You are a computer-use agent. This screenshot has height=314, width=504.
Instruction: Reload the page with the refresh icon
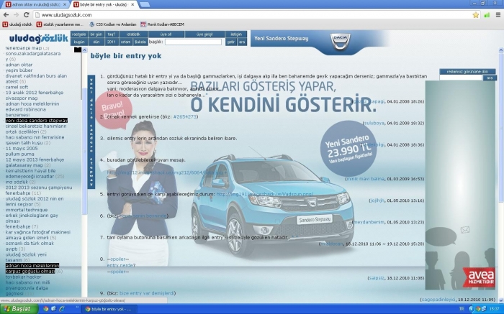click(x=27, y=15)
